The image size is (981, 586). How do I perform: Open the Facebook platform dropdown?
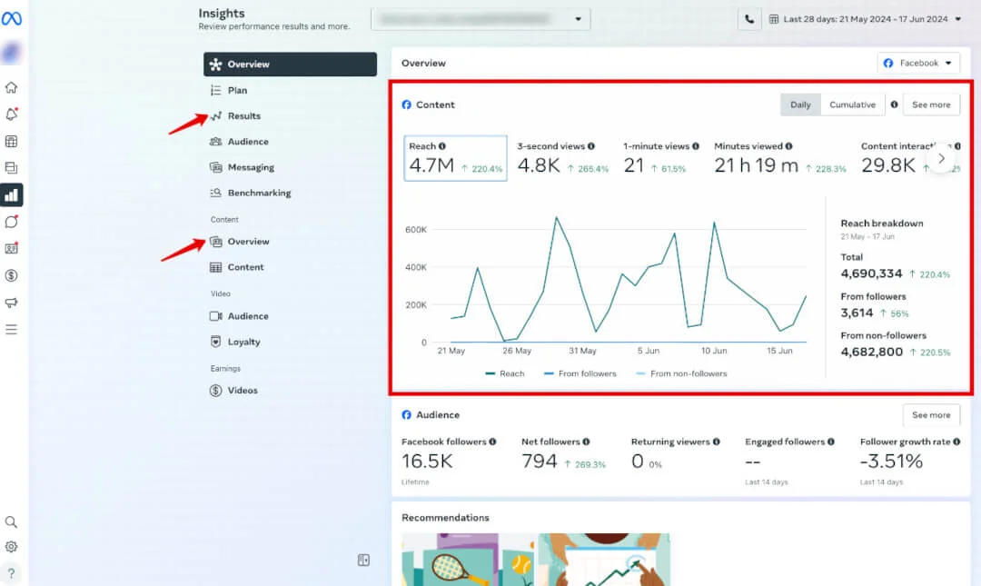[917, 63]
